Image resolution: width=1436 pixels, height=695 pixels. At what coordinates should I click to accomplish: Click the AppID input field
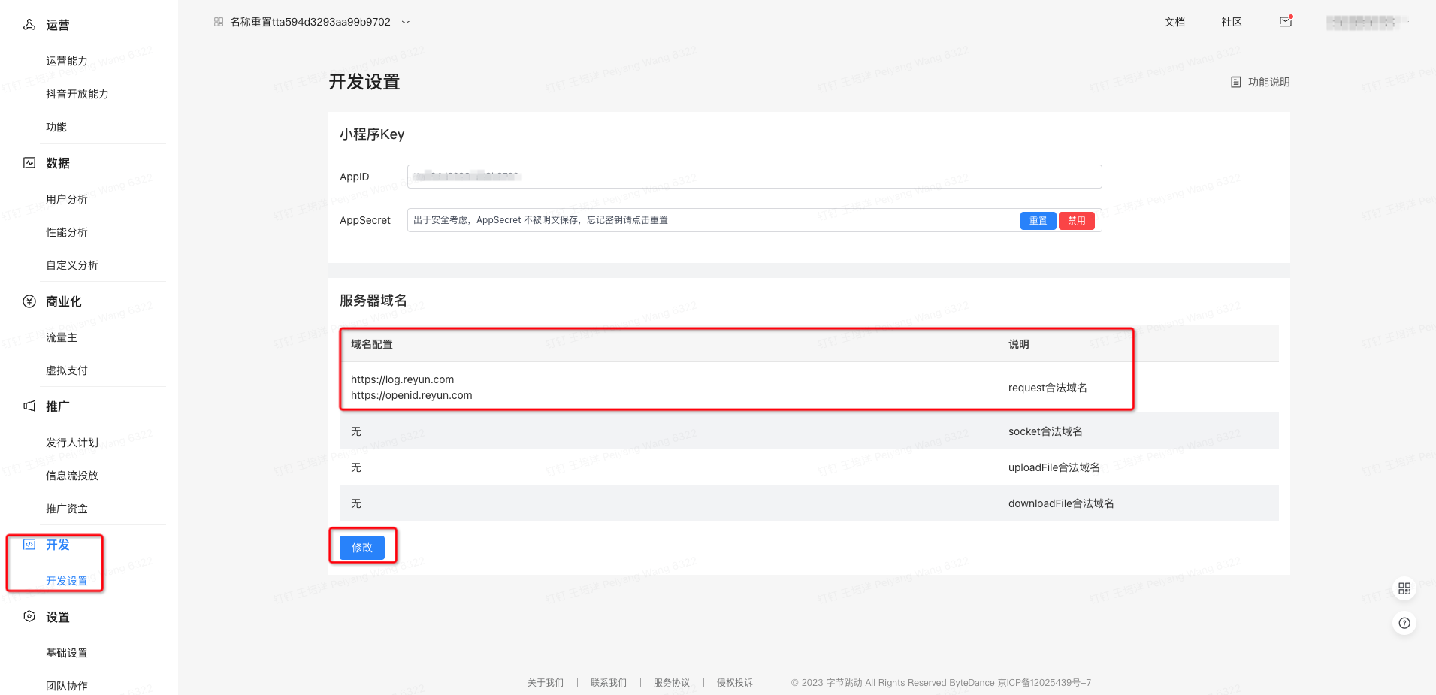[754, 177]
